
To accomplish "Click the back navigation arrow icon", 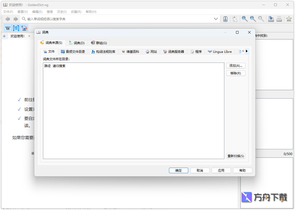I will point(8,19).
